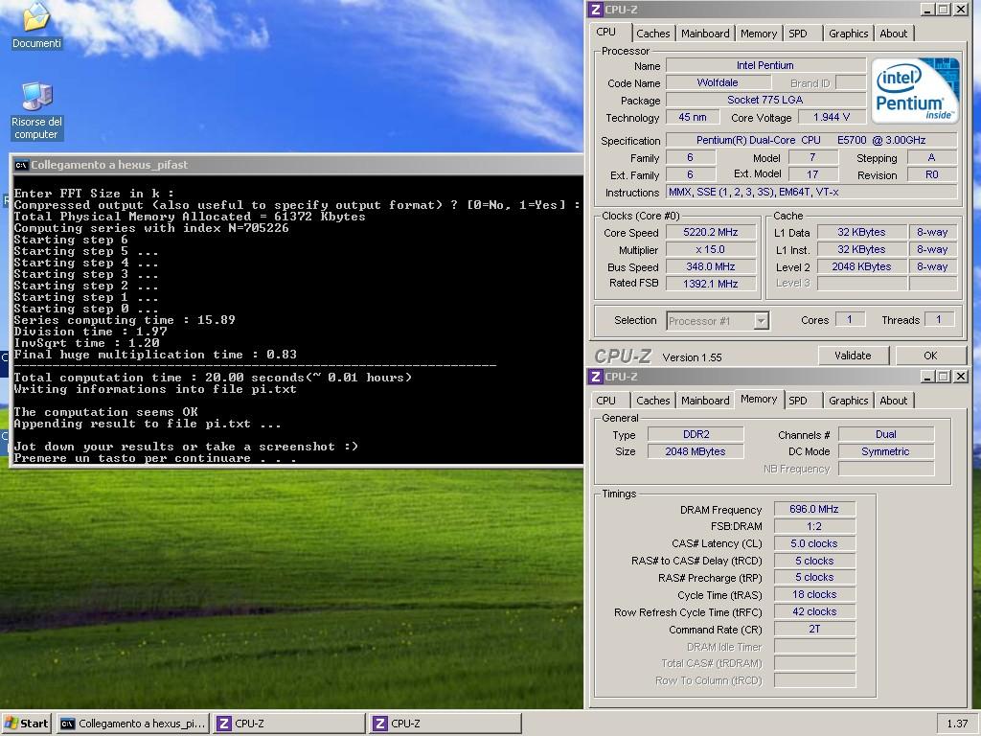The width and height of the screenshot is (981, 736).
Task: Click the CAS# Latency value 5.0 clocks
Action: pos(814,544)
